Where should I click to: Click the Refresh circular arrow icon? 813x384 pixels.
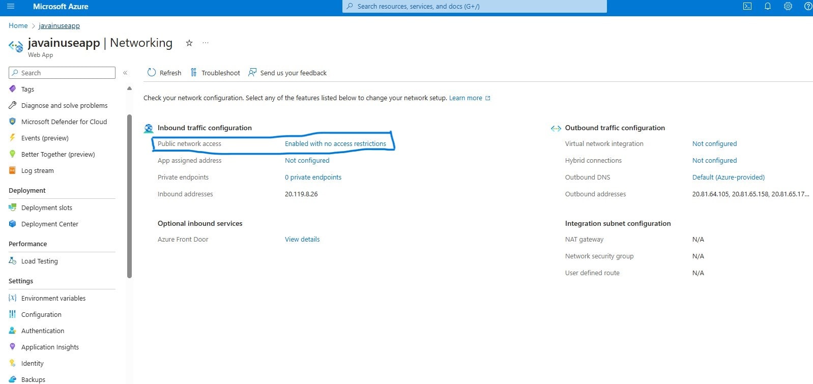[152, 73]
